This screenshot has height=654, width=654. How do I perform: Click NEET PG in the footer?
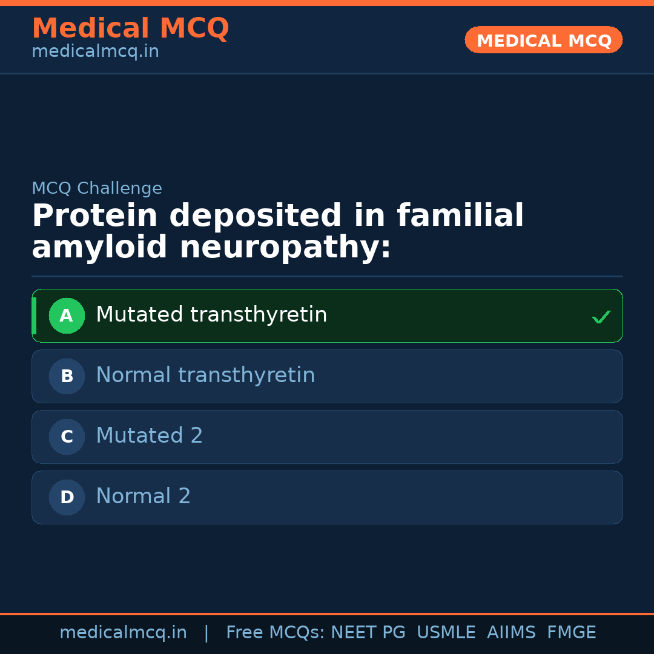coord(368,632)
